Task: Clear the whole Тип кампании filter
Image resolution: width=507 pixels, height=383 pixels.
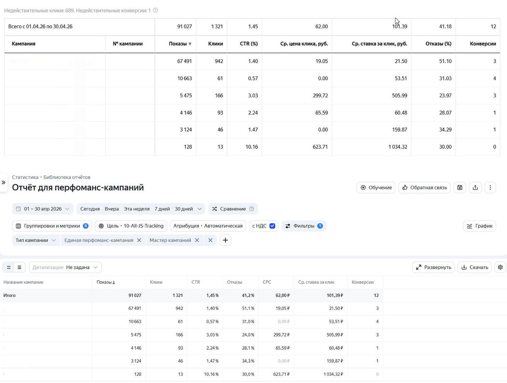Action: pos(210,240)
